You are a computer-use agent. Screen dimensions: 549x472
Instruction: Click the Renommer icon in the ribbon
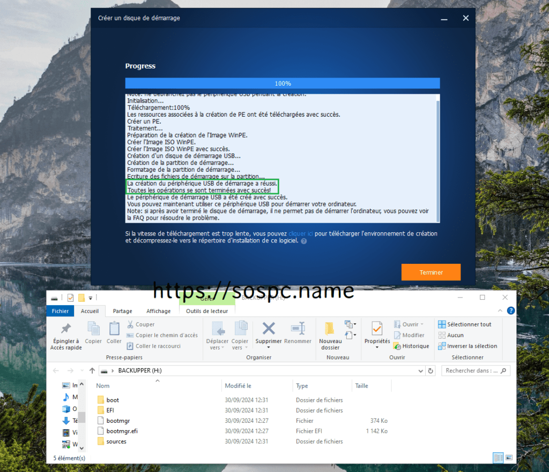click(x=298, y=329)
